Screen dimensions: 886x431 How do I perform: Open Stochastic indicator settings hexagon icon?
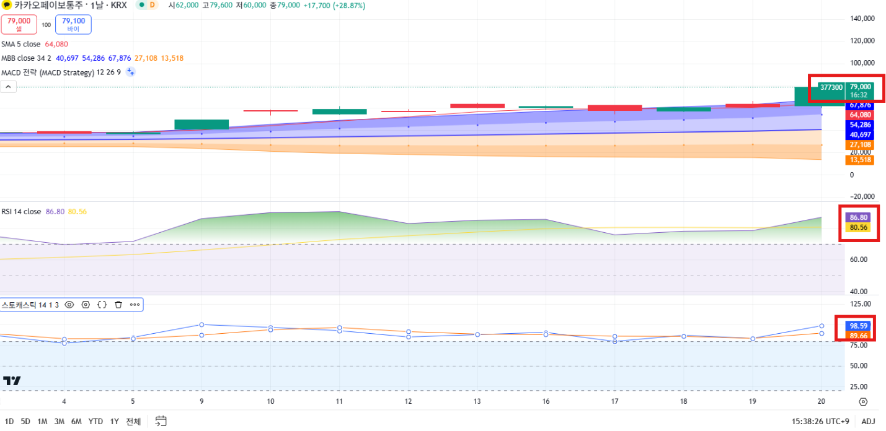pos(86,305)
